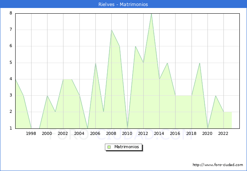Select the 2008 x-axis year label
The image size is (247, 171).
point(111,133)
